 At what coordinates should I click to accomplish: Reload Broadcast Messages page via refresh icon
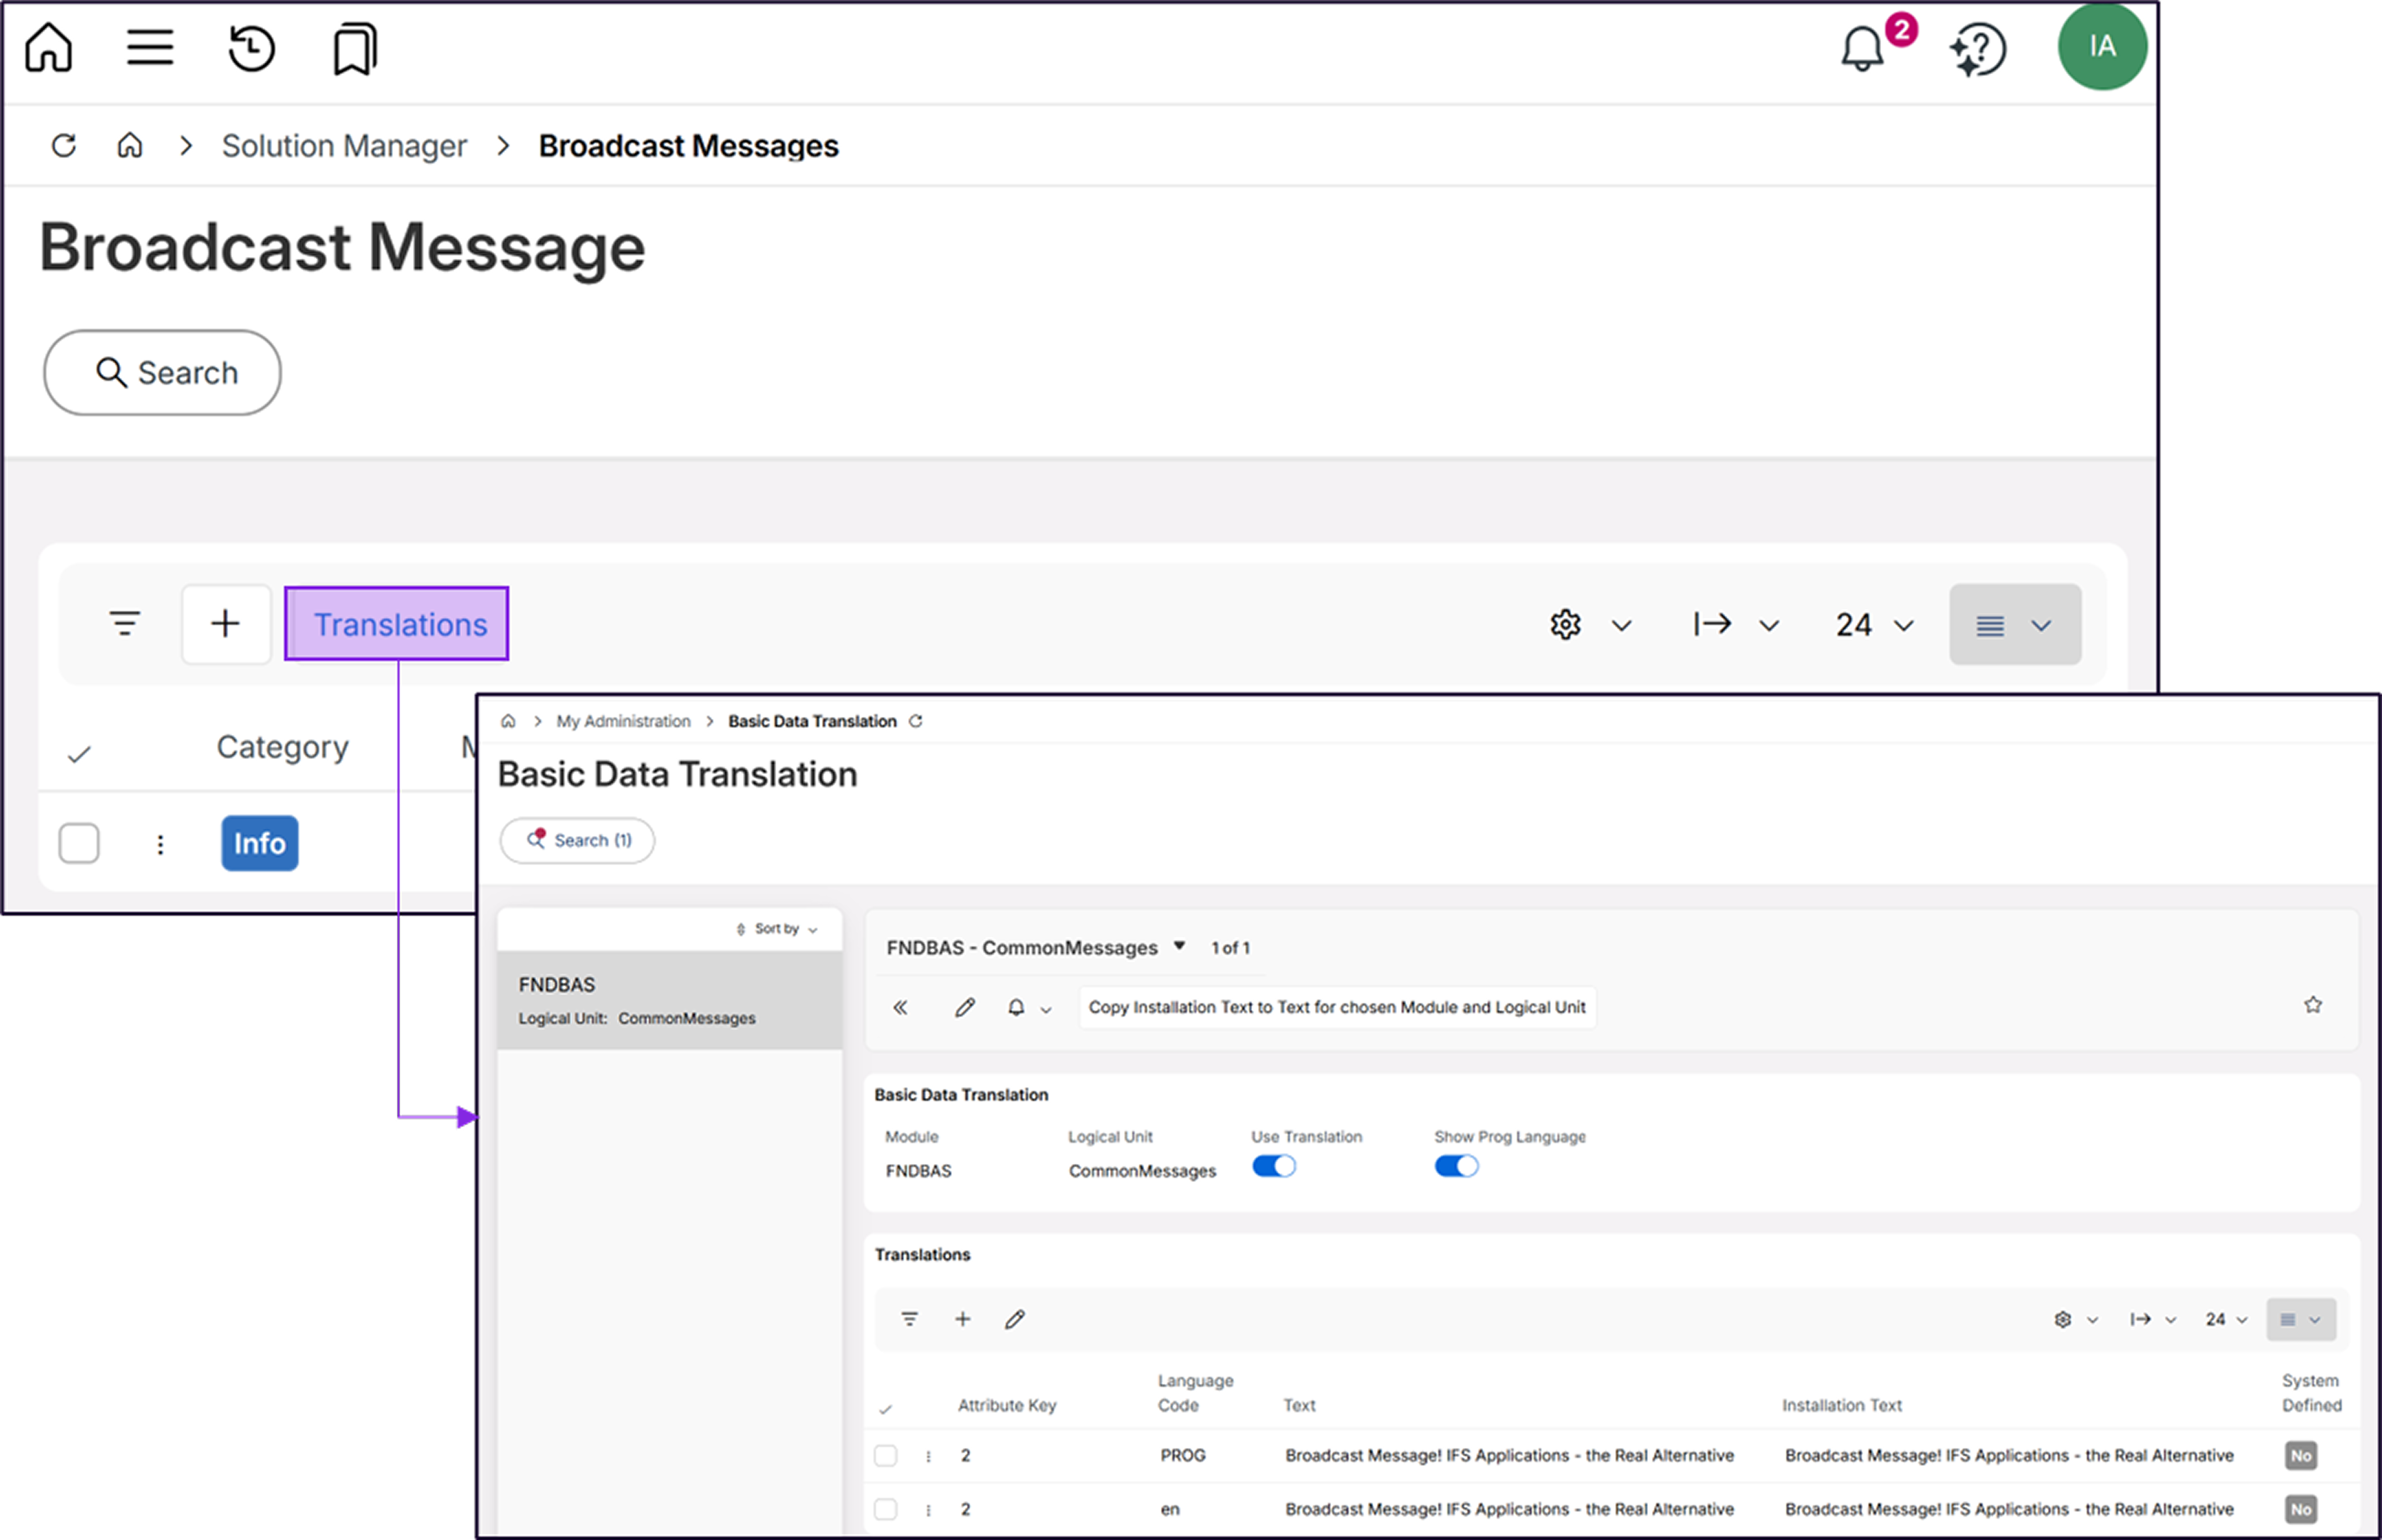point(64,146)
